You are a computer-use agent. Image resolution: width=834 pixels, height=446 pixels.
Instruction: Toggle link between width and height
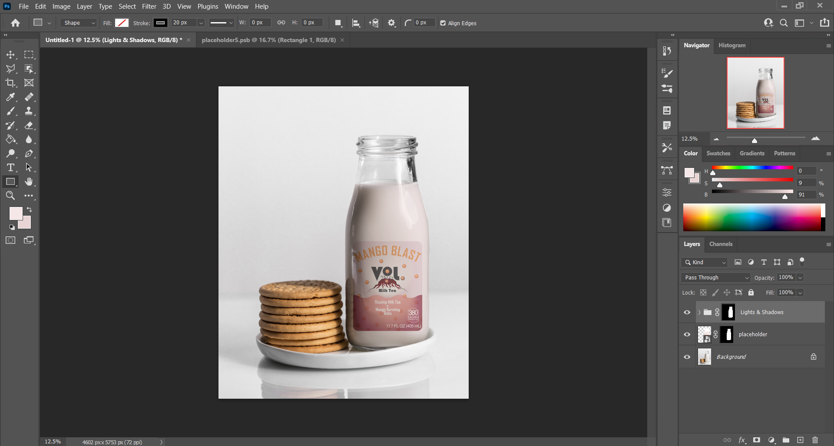tap(281, 23)
